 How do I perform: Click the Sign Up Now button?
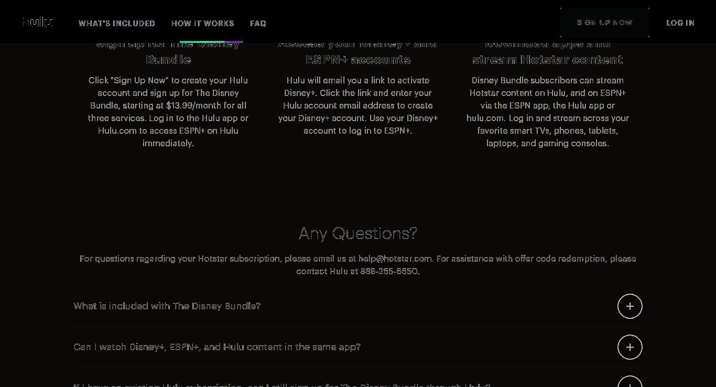[x=605, y=23]
